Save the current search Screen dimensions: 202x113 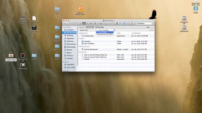[148, 27]
